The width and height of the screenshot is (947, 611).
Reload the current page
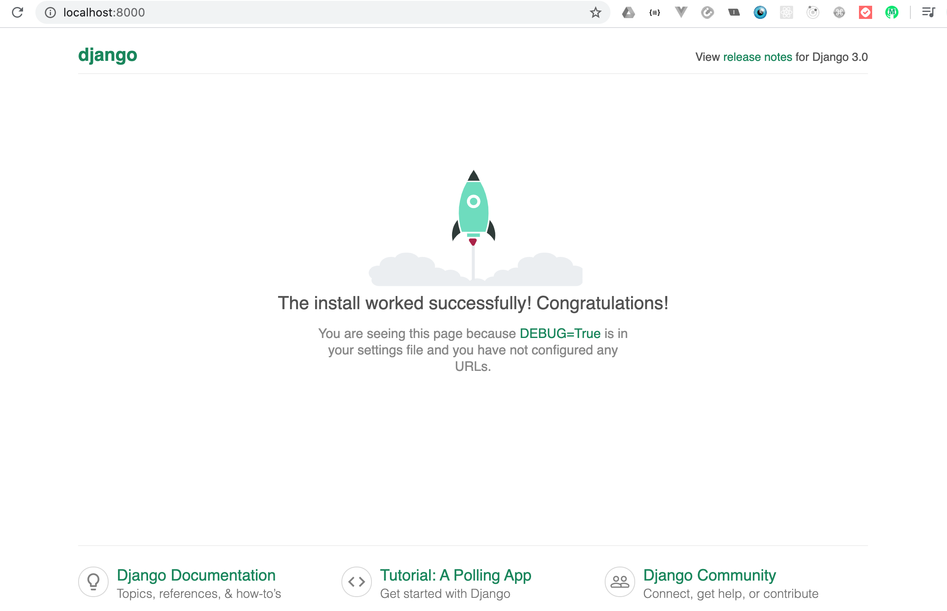(17, 12)
